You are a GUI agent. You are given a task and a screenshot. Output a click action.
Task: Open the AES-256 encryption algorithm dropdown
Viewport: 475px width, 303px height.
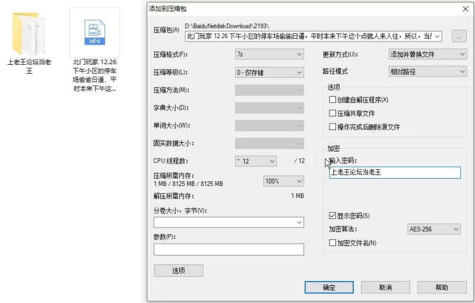pos(434,229)
